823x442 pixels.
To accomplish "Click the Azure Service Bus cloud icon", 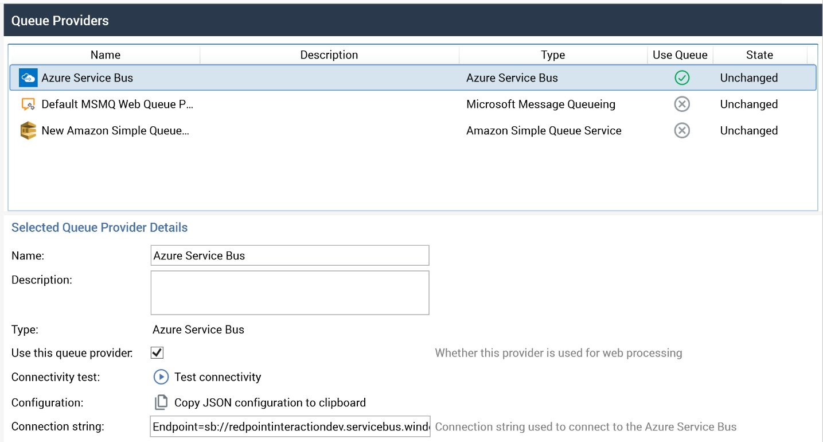I will [28, 78].
